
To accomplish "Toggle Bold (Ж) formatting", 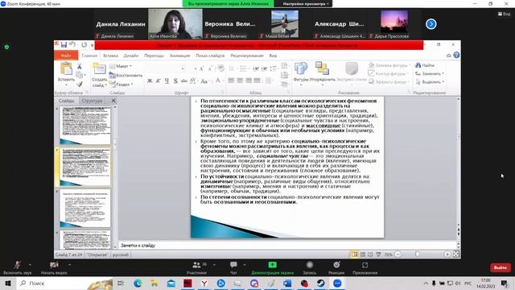I will [x=150, y=81].
